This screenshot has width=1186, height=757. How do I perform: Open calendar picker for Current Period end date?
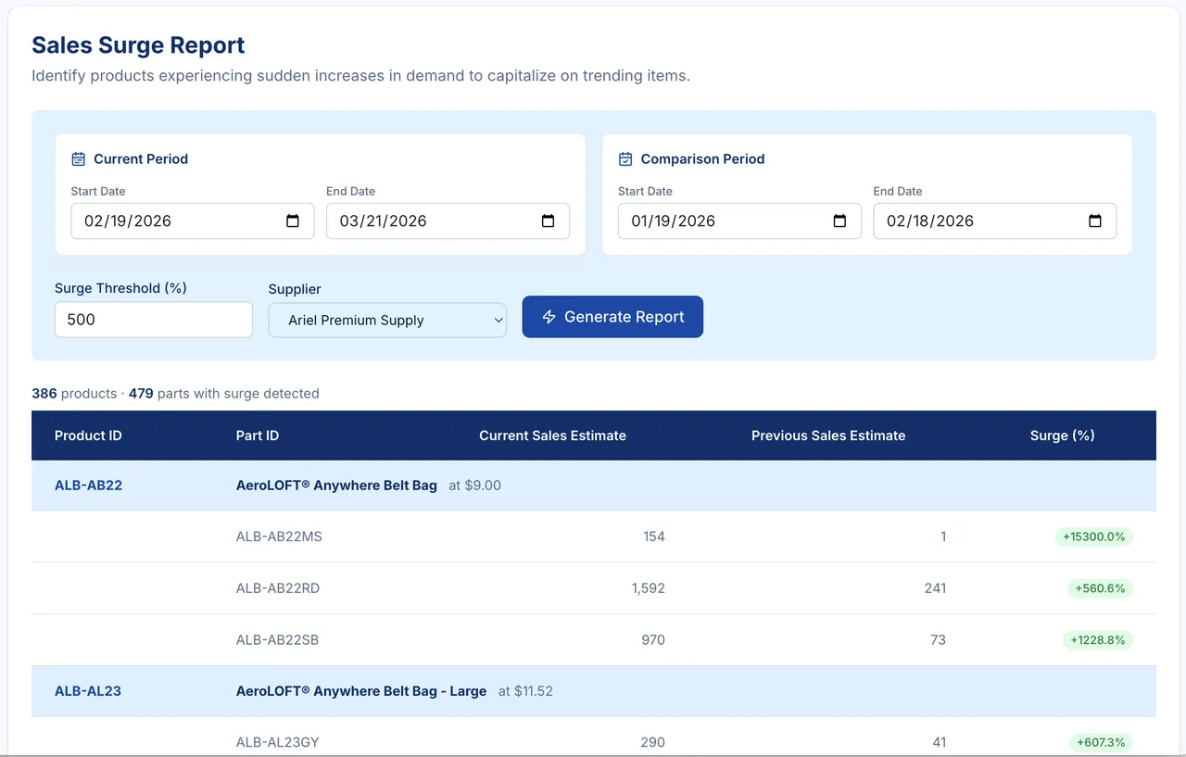pyautogui.click(x=548, y=221)
